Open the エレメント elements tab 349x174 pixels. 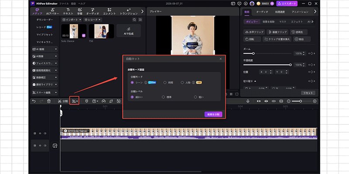(x=109, y=11)
